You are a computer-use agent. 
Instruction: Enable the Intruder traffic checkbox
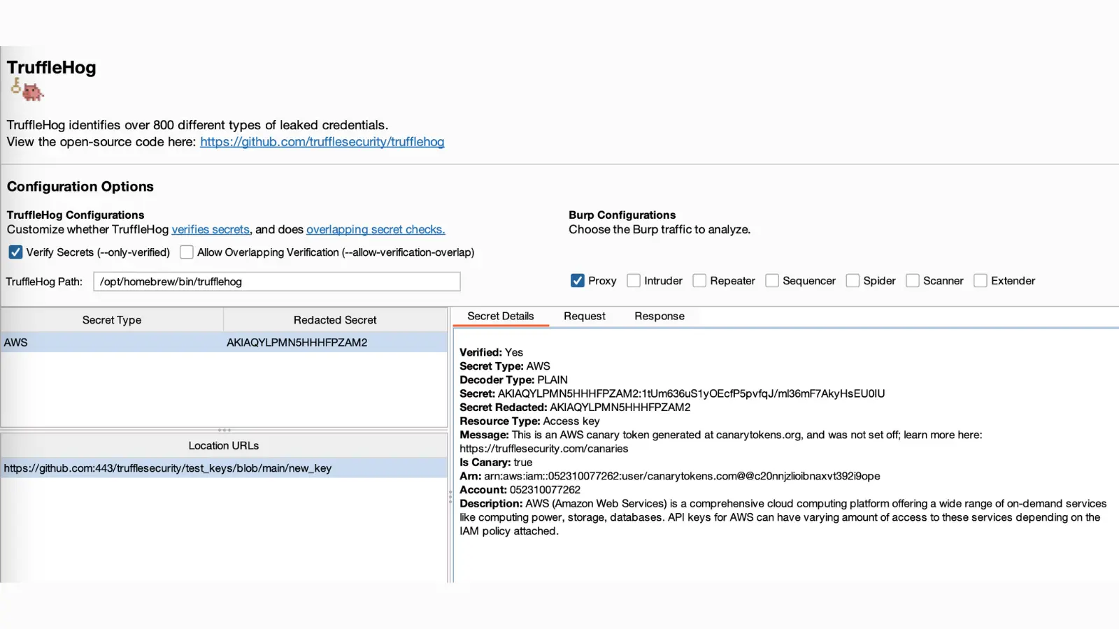634,281
